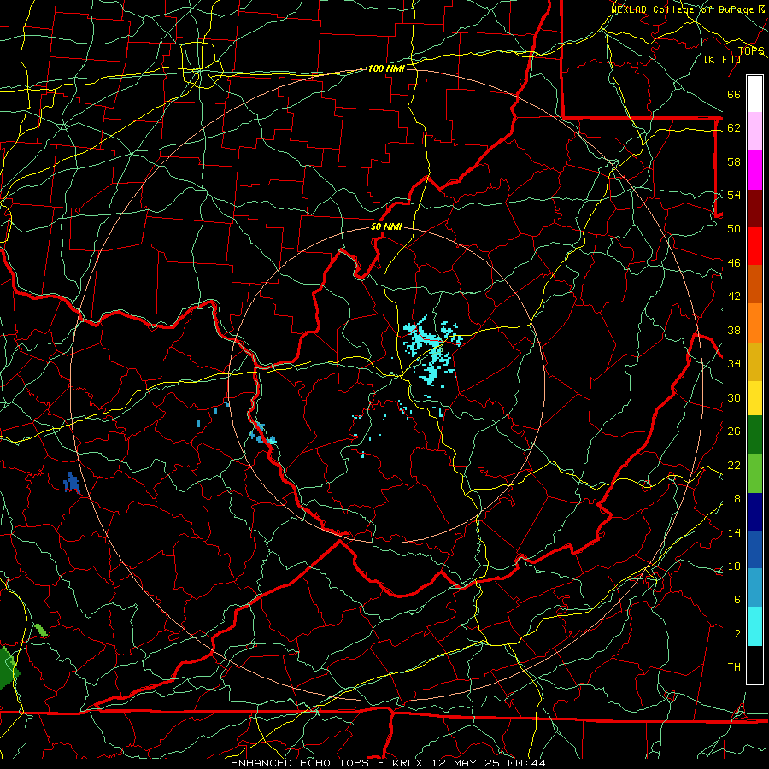Select the light blue legend swatch
Viewport: 769px width, 769px height.
(754, 588)
